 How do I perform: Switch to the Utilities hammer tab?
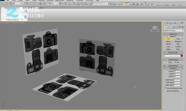pos(182,23)
